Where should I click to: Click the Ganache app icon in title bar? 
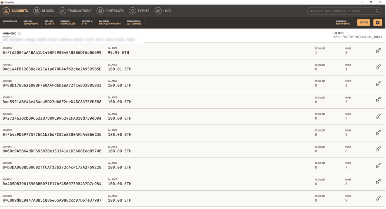tap(2, 2)
